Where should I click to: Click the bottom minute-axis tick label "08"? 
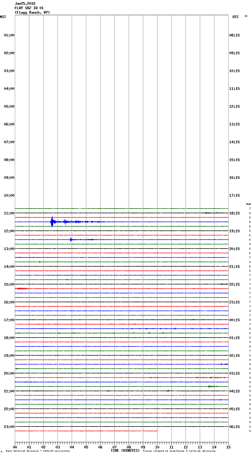pos(129,447)
